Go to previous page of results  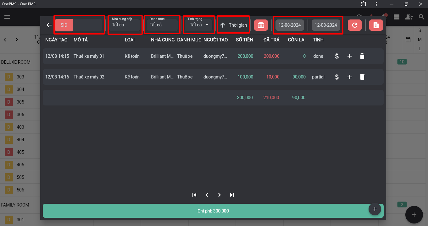pos(207,195)
